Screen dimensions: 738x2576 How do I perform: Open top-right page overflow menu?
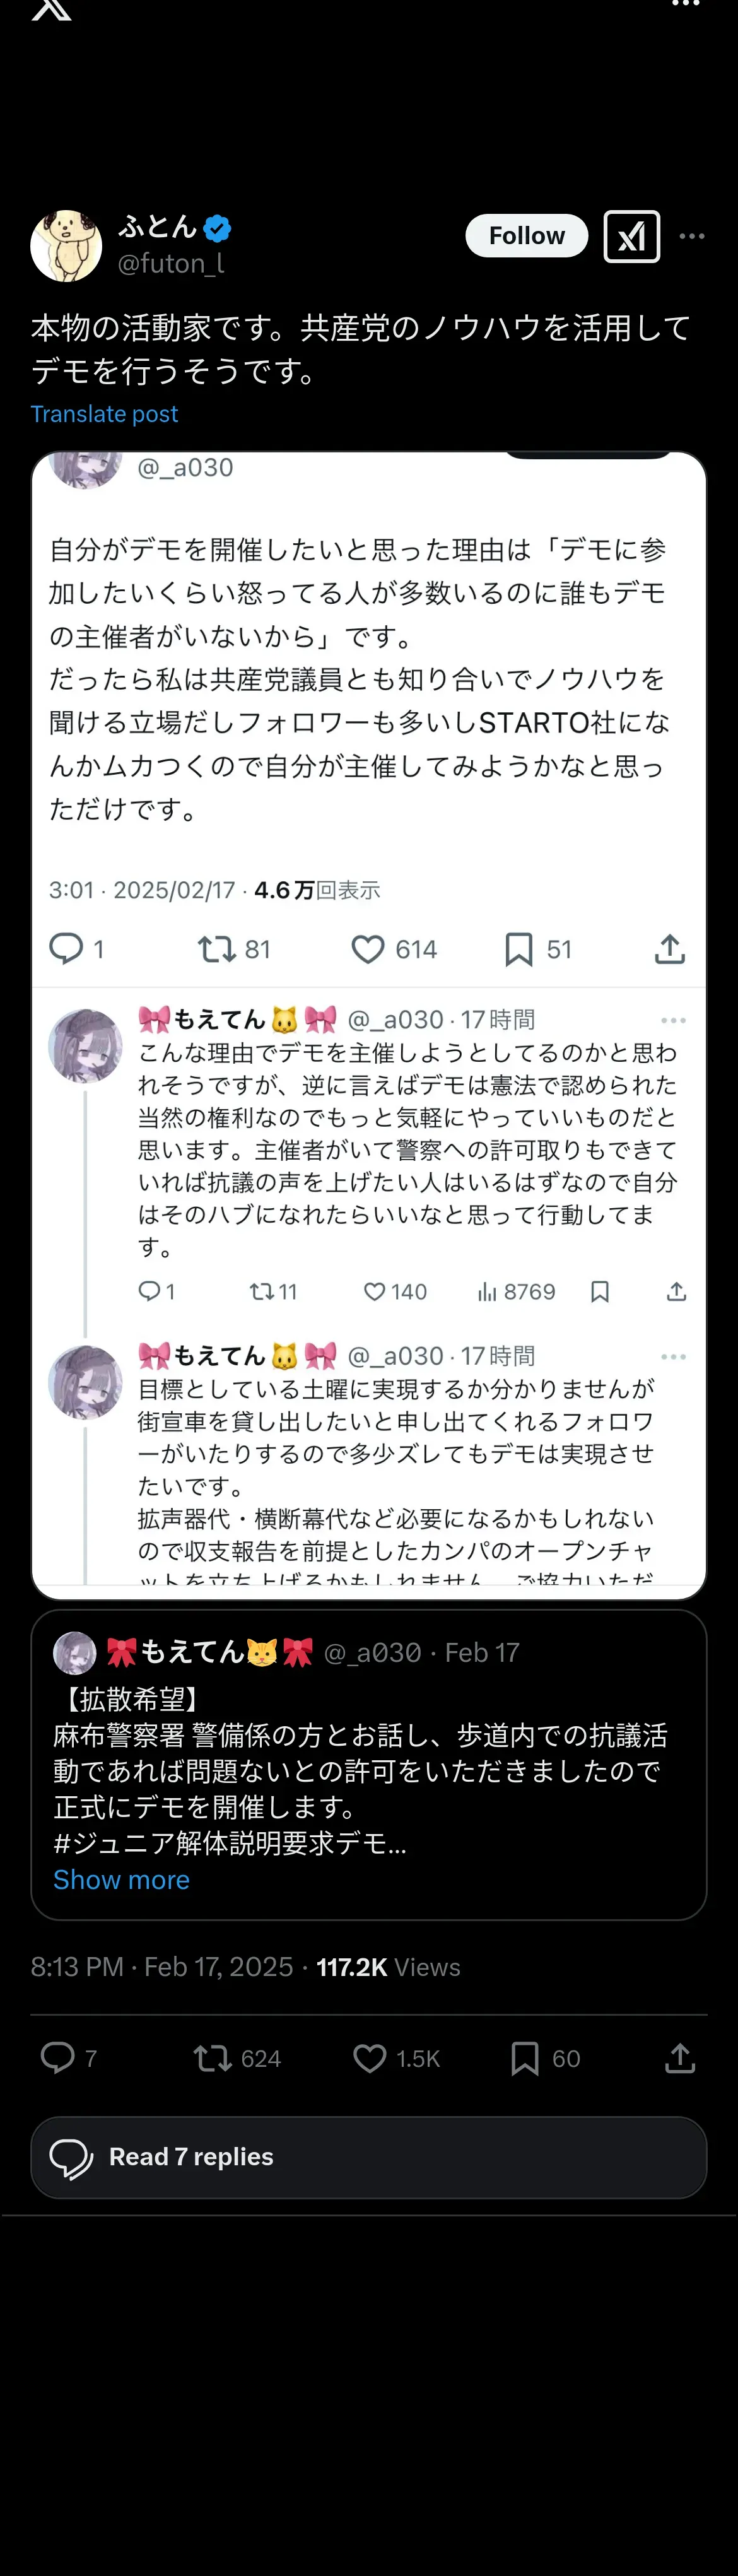point(685,5)
